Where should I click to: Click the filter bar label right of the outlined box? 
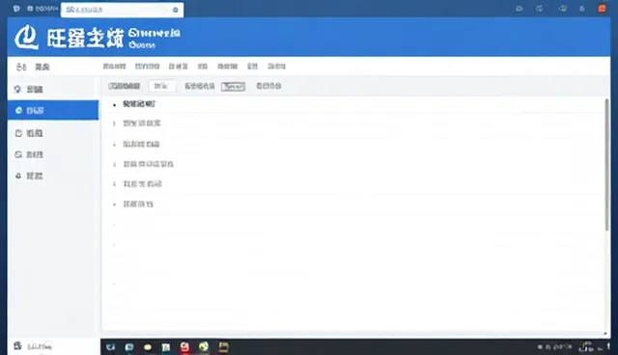(x=268, y=86)
